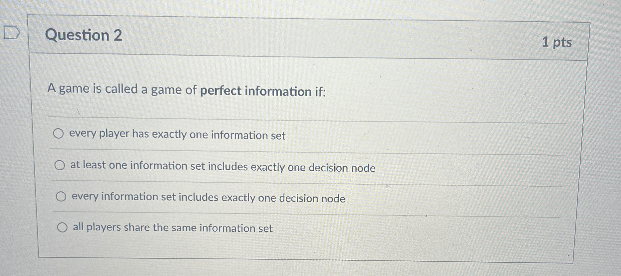Click the answer text 'every player has exactly one information set'

click(x=177, y=135)
